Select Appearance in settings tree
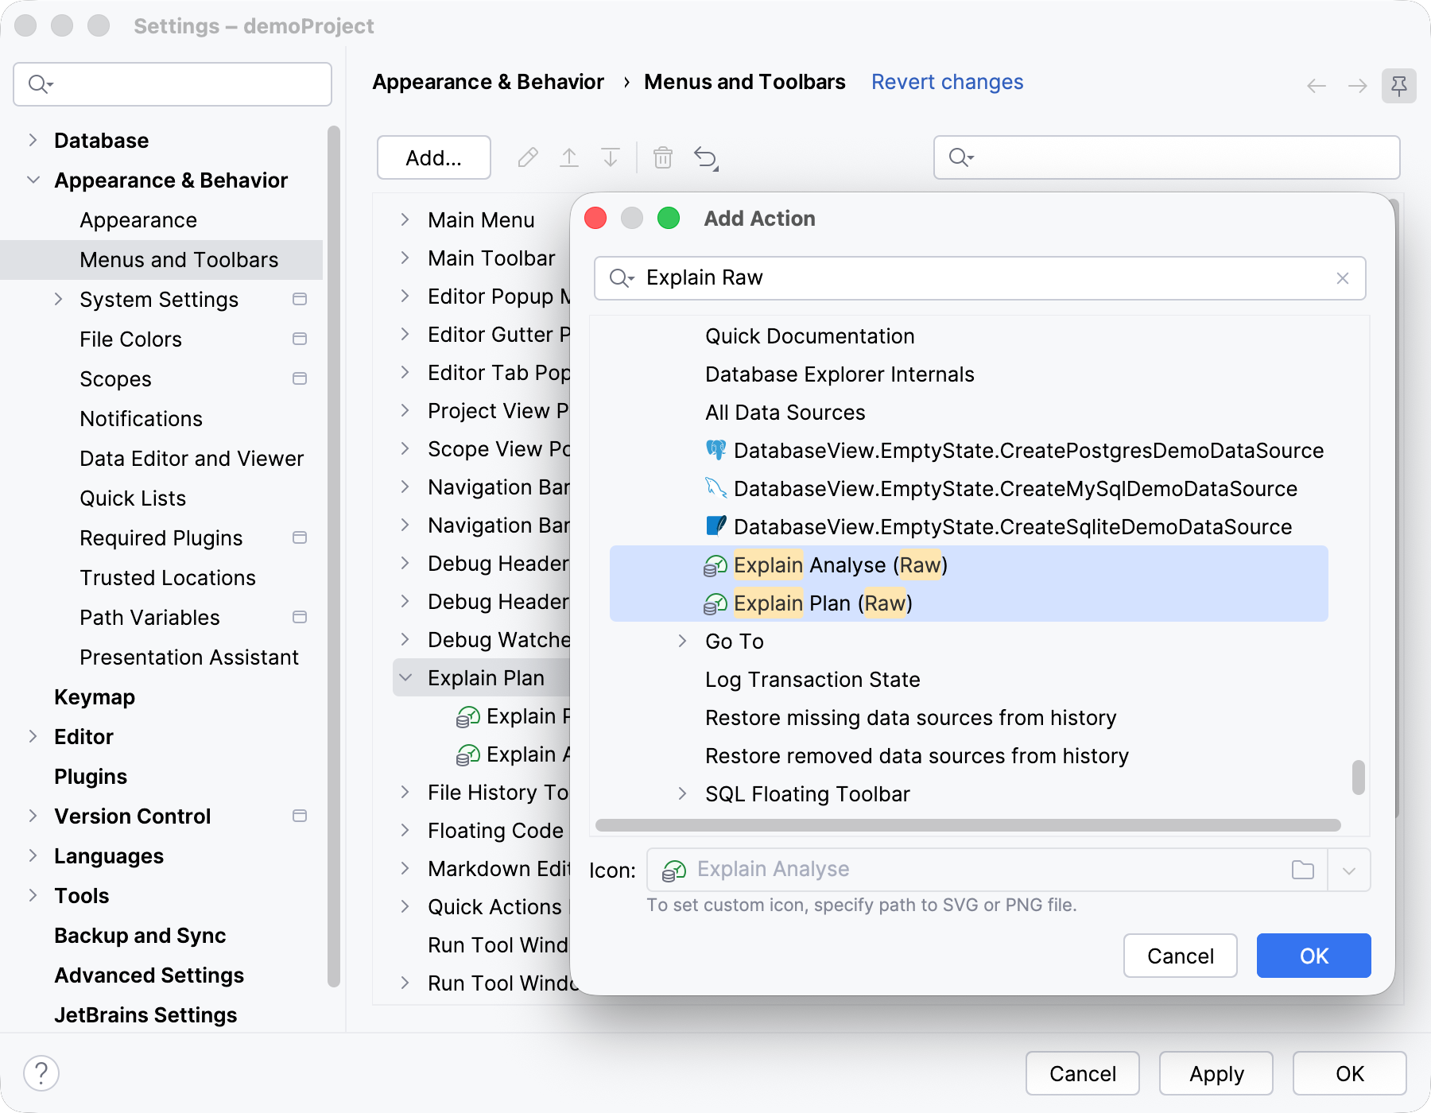This screenshot has height=1113, width=1431. coord(138,220)
